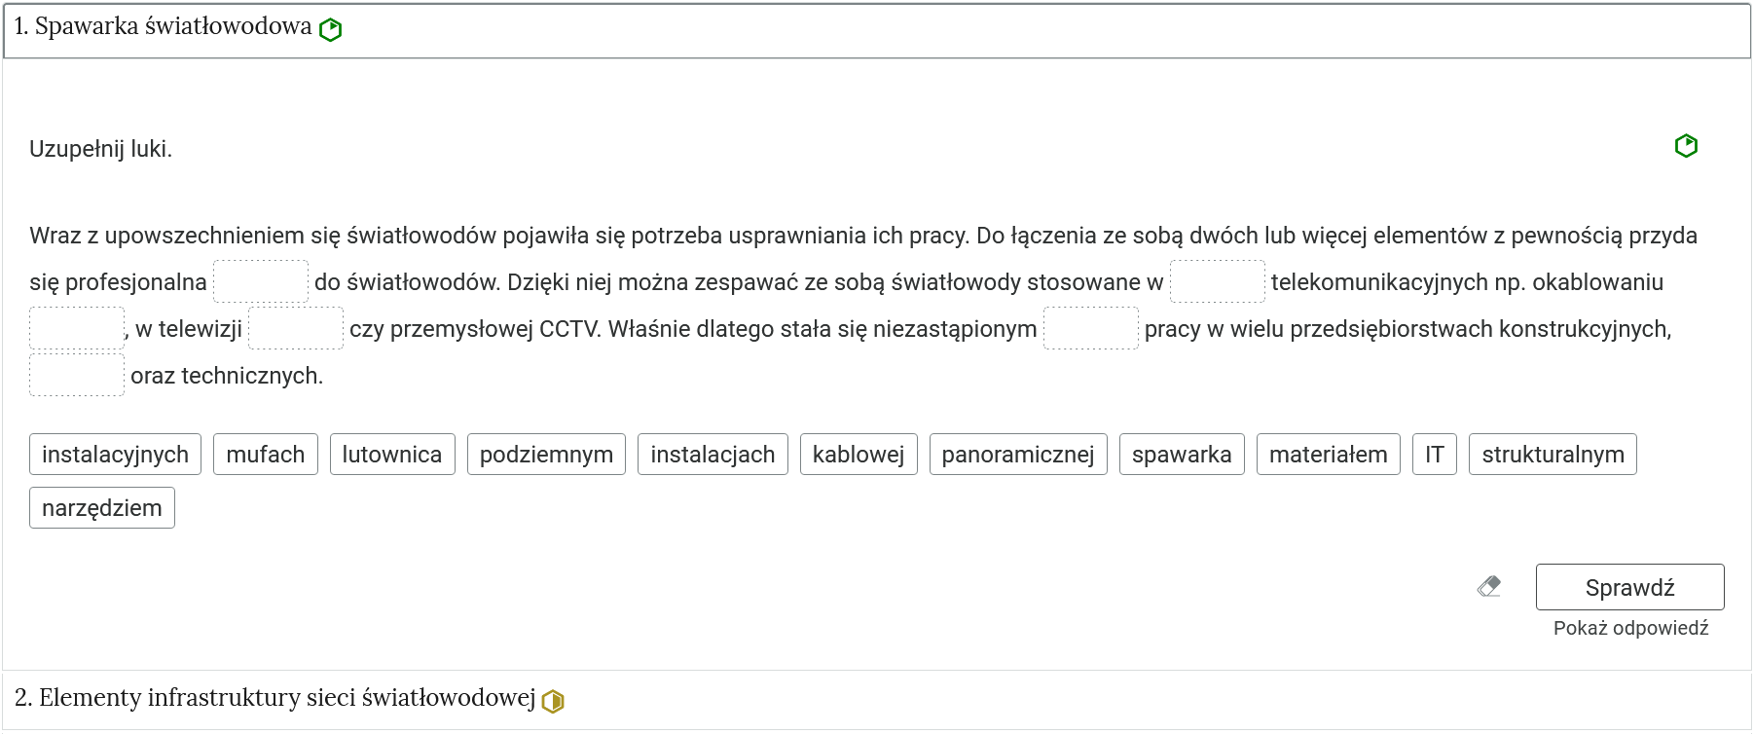Click the green hexagon icon next to exercise title
The height and width of the screenshot is (734, 1754).
[x=330, y=28]
